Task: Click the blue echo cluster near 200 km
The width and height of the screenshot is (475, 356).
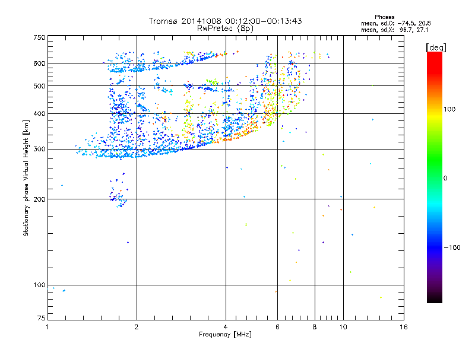Action: (x=118, y=197)
